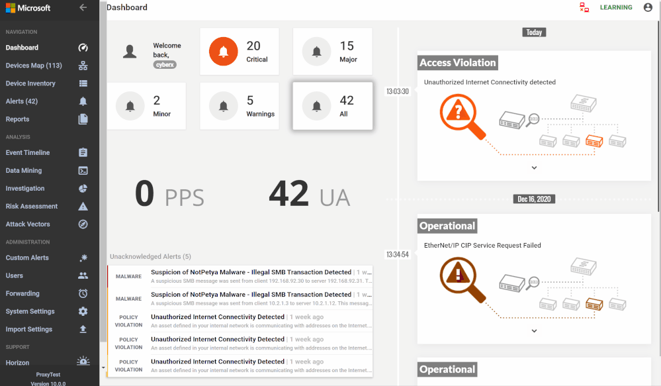
Task: Click the Risk Assessment warning triangle icon
Action: click(x=83, y=207)
